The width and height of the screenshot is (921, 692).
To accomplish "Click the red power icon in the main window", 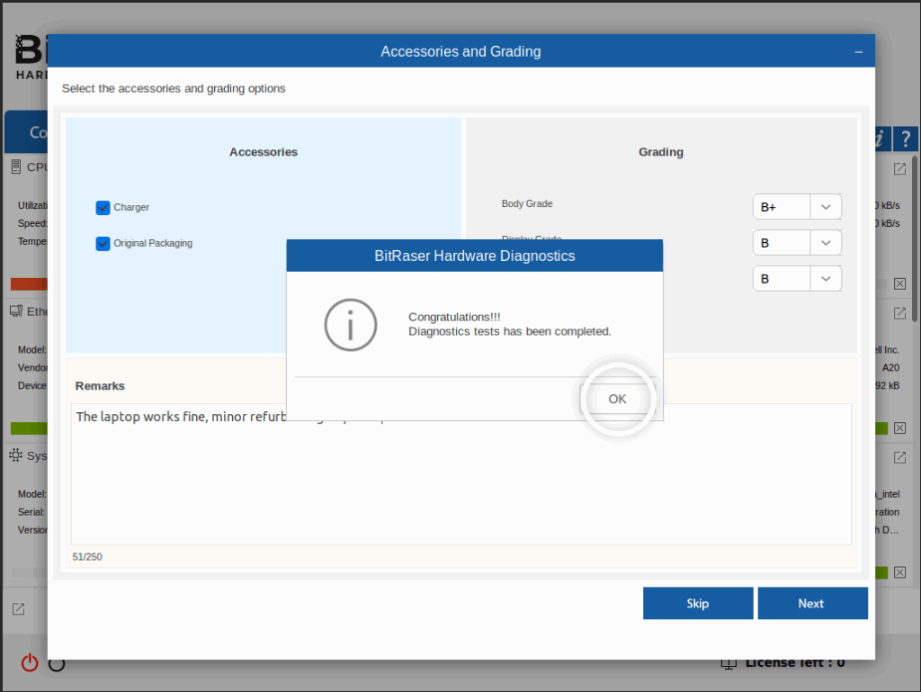I will 30,663.
